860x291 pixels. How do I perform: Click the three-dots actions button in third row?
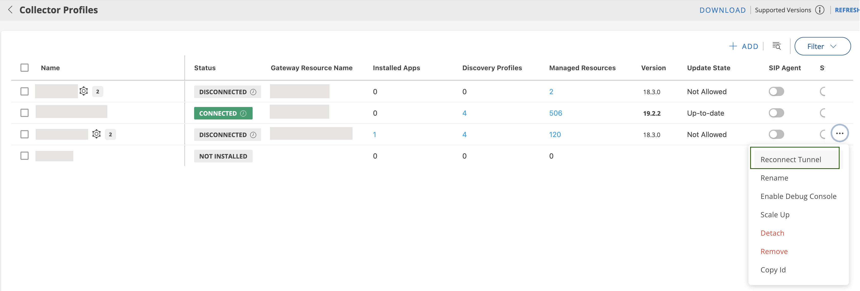coord(839,134)
